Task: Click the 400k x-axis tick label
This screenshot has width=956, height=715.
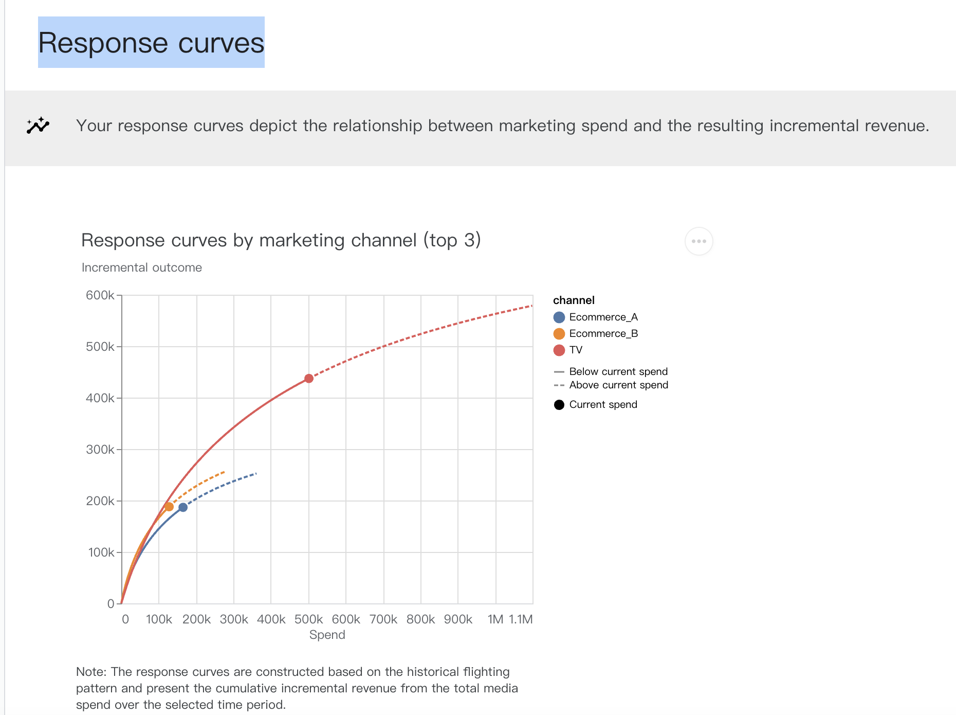Action: pos(271,619)
